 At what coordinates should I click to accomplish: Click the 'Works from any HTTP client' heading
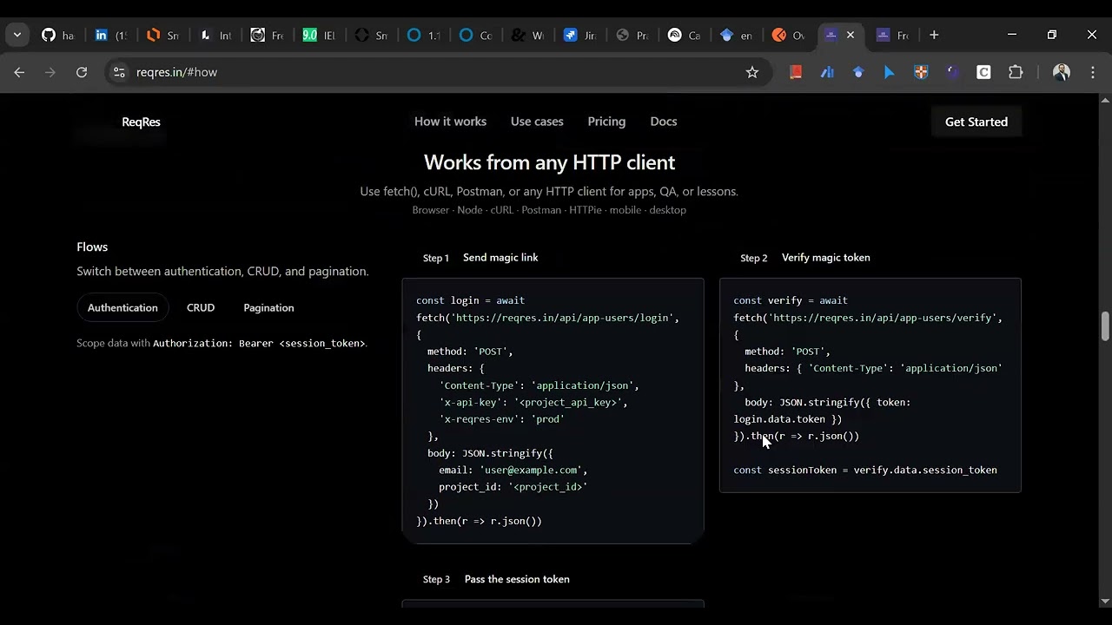(x=549, y=162)
